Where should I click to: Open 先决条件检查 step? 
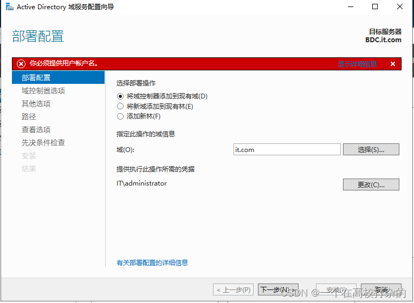(43, 143)
